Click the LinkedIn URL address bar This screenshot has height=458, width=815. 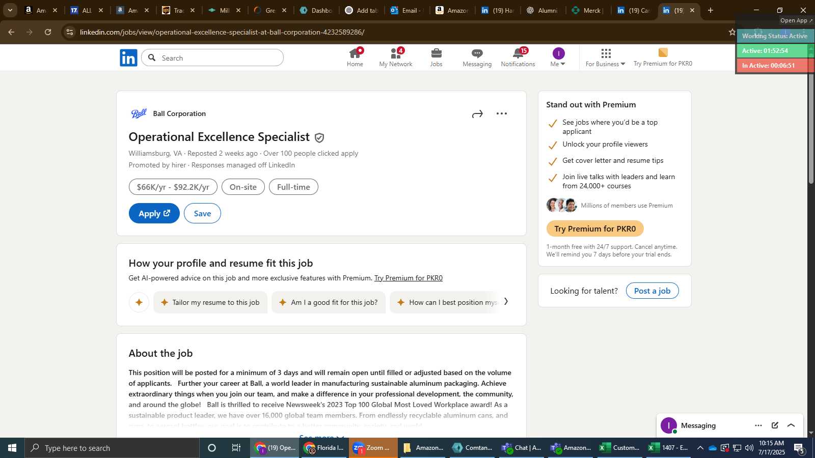click(x=222, y=32)
